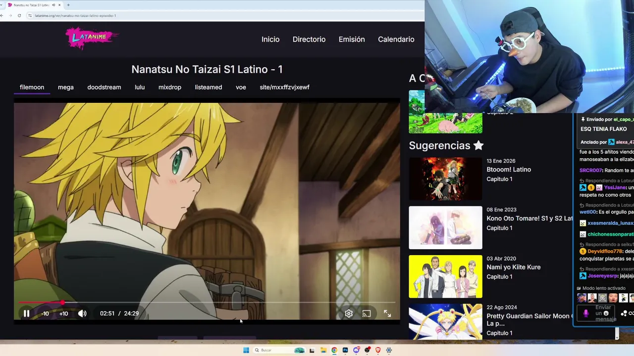Skip forward 10 seconds

(x=63, y=313)
